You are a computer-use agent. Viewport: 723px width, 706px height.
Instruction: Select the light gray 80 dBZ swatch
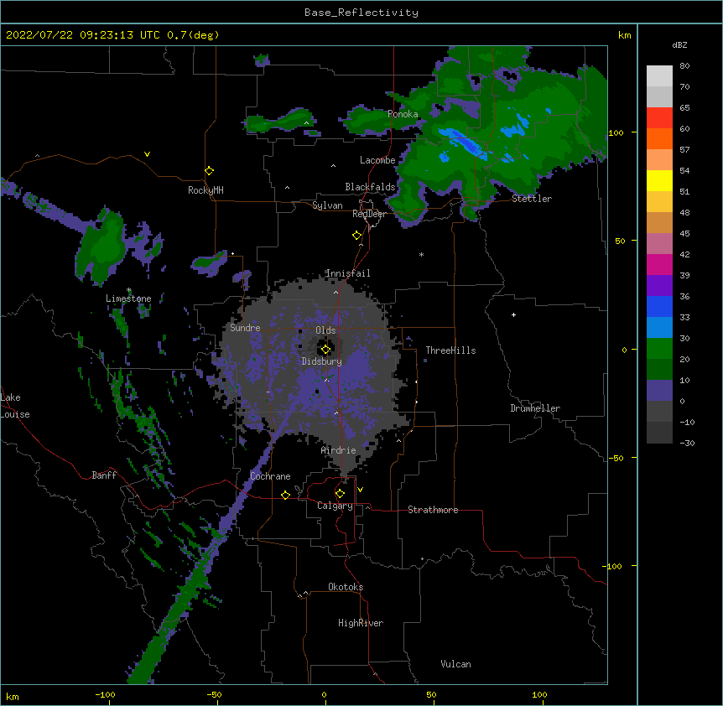point(659,76)
